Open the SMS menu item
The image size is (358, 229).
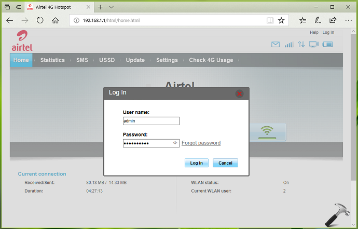tap(82, 60)
